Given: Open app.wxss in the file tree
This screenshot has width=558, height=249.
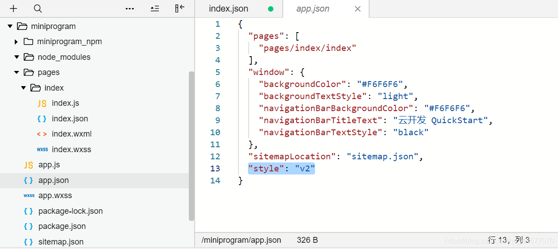Looking at the screenshot, I should point(55,195).
